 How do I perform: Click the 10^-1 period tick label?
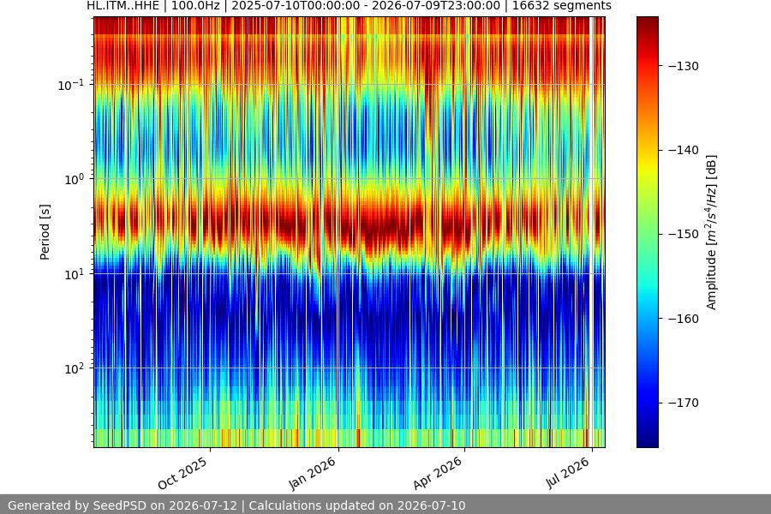pyautogui.click(x=71, y=85)
